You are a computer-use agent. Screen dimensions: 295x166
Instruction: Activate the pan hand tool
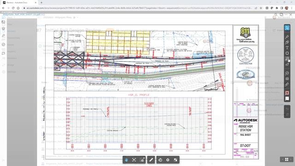(x=126, y=160)
